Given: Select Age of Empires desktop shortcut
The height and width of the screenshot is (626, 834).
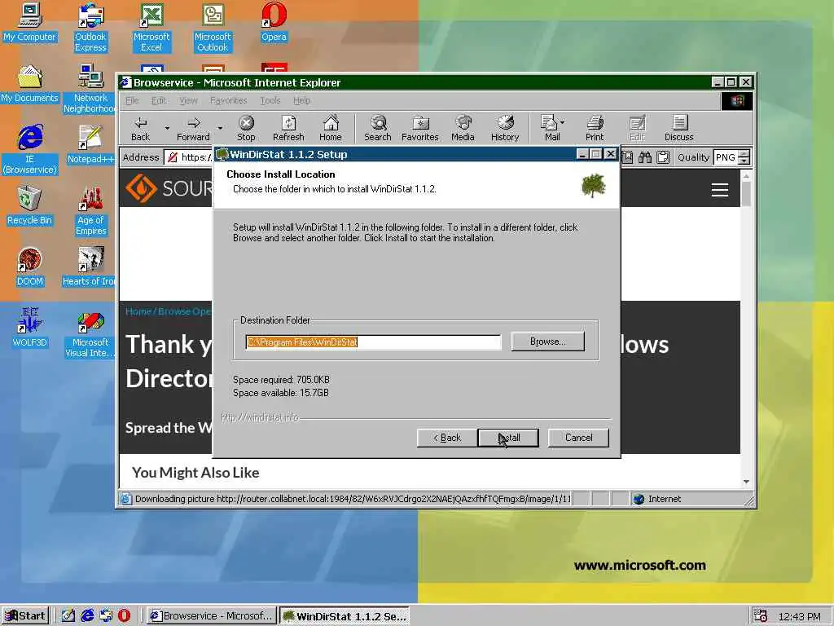Looking at the screenshot, I should pos(91,211).
